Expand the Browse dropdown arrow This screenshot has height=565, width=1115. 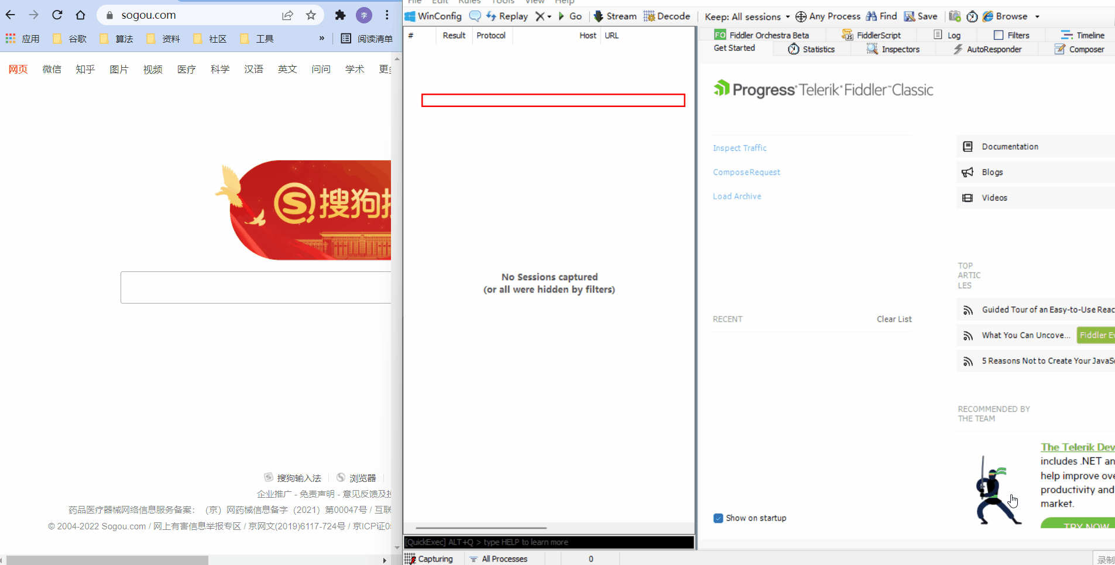(x=1037, y=16)
